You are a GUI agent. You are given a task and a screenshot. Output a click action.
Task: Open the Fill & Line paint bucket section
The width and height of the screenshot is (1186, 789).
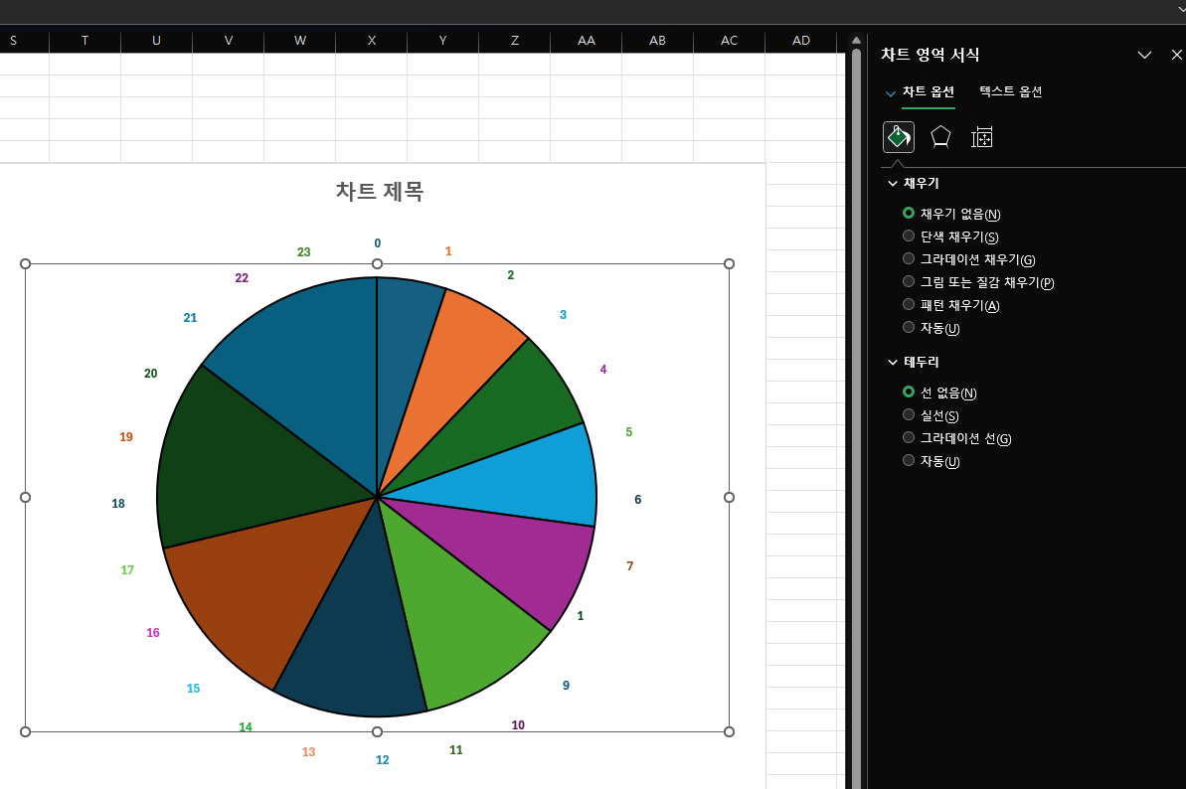[899, 137]
